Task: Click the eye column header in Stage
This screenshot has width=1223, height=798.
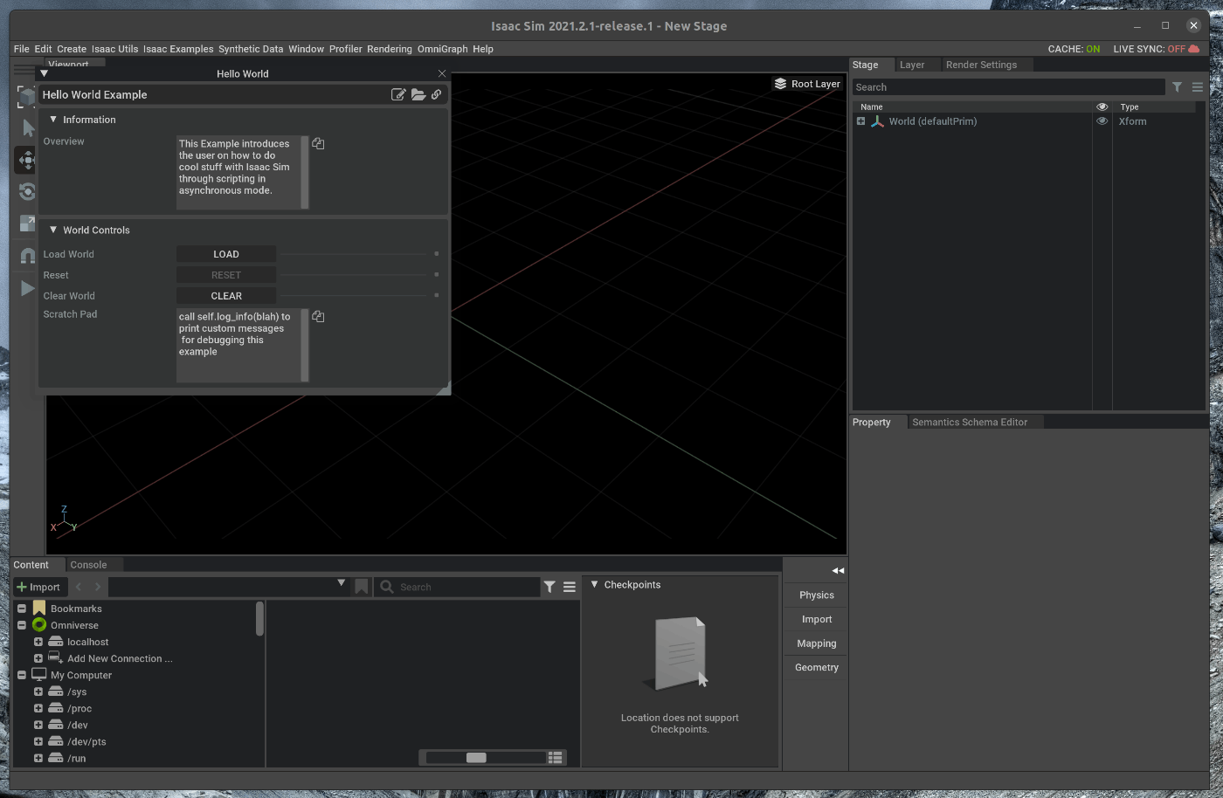Action: (x=1102, y=107)
